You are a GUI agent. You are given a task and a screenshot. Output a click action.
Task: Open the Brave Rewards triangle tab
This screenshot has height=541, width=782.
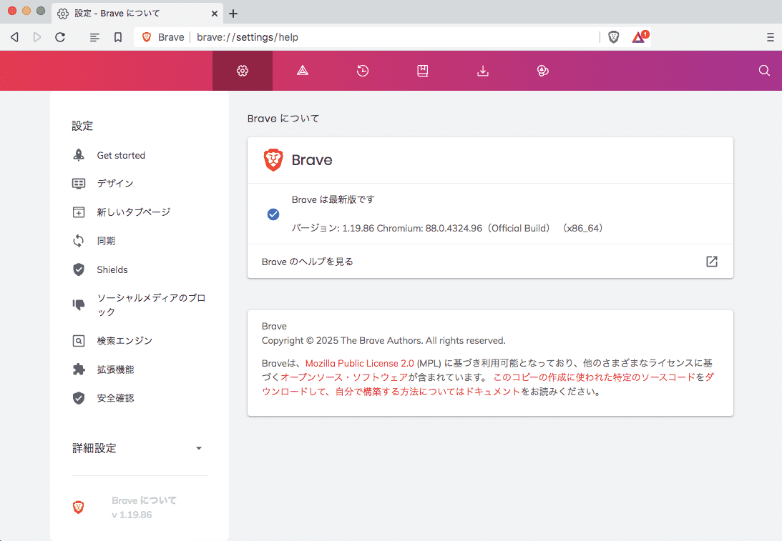tap(302, 71)
